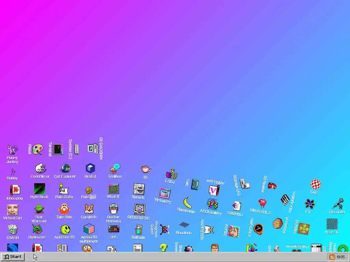350x262 pixels.
Task: Open the SMS console icon
Action: (x=113, y=229)
